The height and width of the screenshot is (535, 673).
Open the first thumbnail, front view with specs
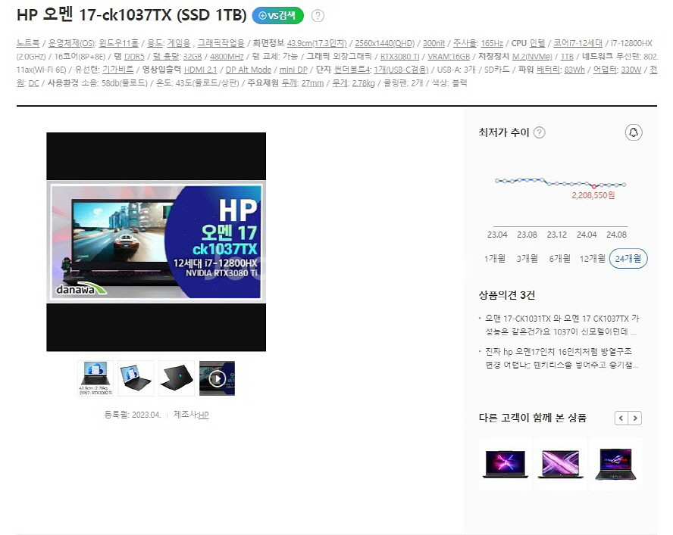click(95, 378)
